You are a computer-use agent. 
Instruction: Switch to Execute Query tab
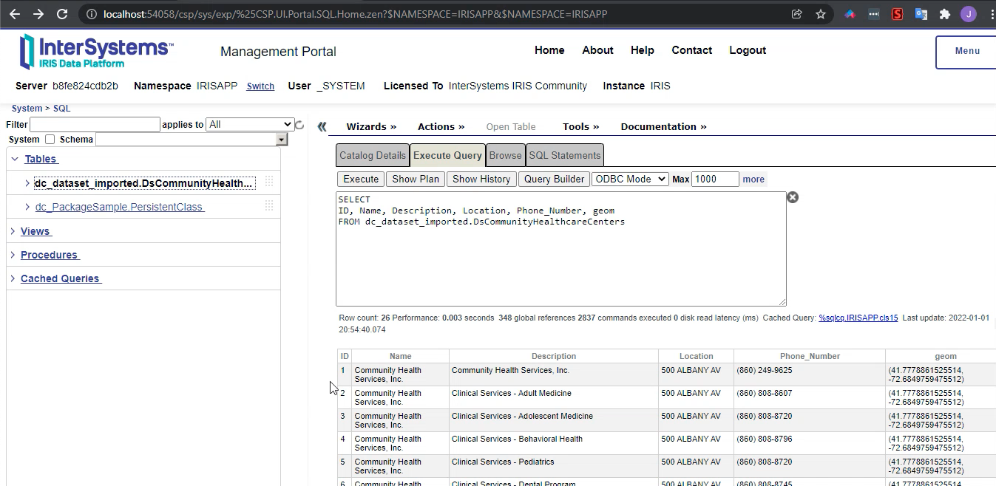tap(447, 155)
